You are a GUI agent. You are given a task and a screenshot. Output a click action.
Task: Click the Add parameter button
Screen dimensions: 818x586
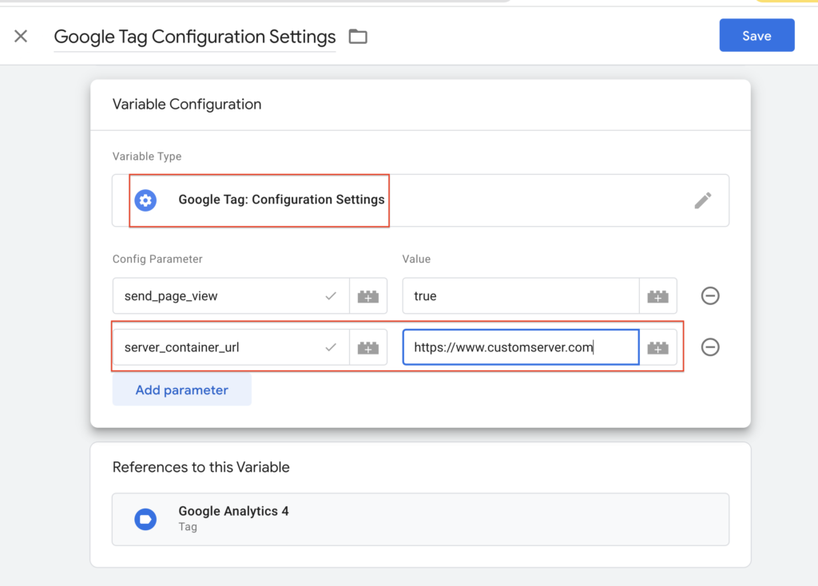(x=181, y=390)
